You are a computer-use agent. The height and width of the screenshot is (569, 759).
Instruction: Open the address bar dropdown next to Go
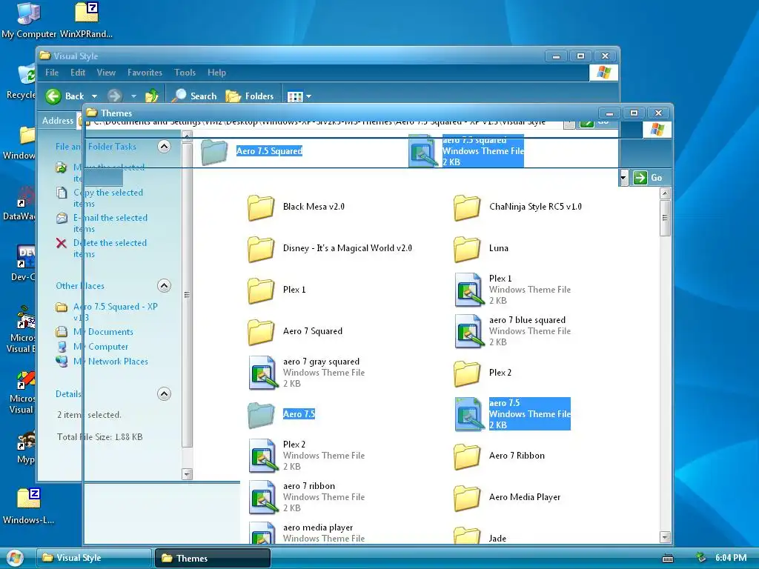[x=623, y=178]
